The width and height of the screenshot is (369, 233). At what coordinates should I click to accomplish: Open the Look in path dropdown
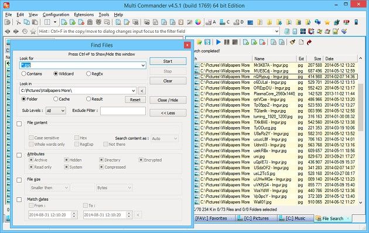click(133, 91)
